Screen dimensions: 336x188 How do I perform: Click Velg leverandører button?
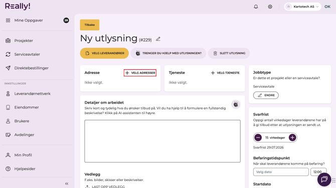coord(104,53)
